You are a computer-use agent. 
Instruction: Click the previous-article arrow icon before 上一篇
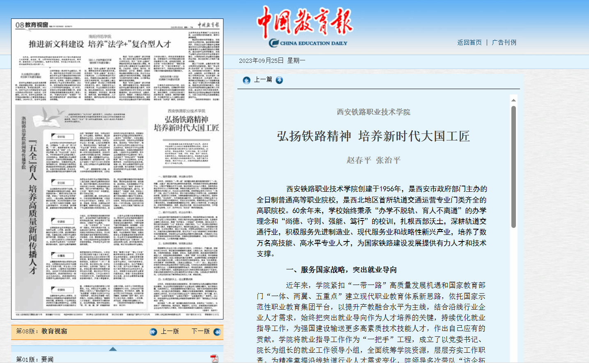[x=246, y=80]
